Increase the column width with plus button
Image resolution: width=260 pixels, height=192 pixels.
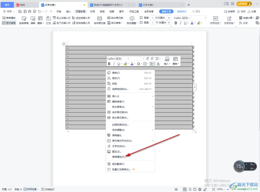(x=169, y=22)
